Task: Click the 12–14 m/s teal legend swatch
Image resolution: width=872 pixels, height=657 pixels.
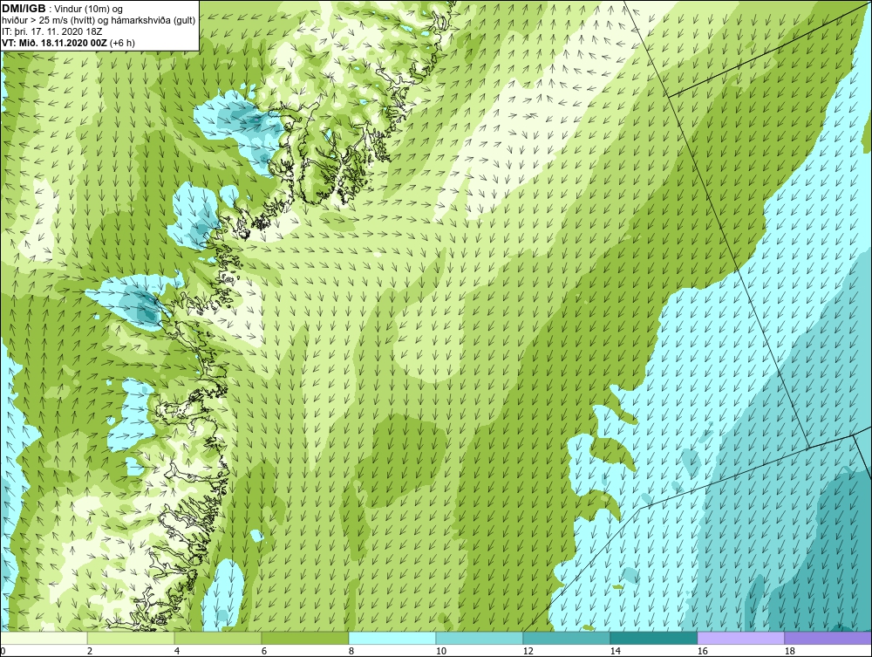Action: (x=566, y=638)
